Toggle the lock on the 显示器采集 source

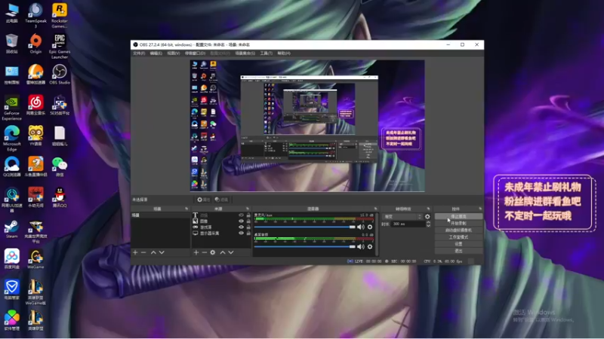(x=248, y=233)
